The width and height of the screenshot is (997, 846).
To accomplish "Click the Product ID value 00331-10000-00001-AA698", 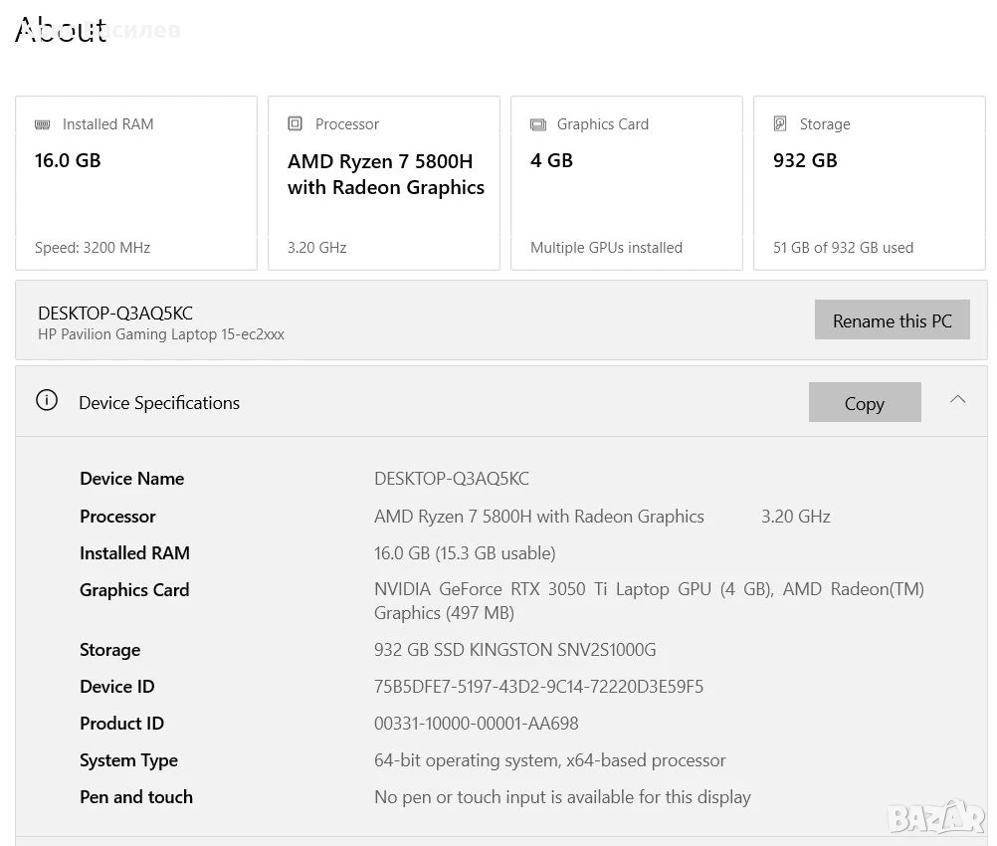I will click(477, 724).
